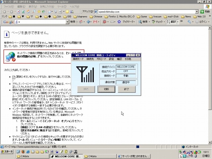Screen dimensions: 212x159
Task: Click the Mail envelope toolbar icon
Action: tap(49, 12)
